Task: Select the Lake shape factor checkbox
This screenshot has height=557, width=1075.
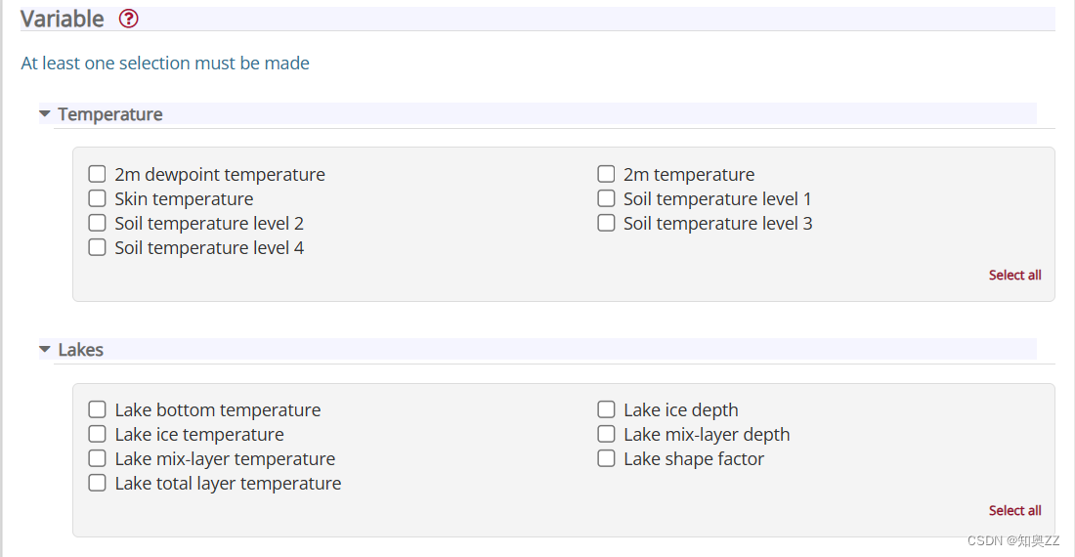Action: 606,459
